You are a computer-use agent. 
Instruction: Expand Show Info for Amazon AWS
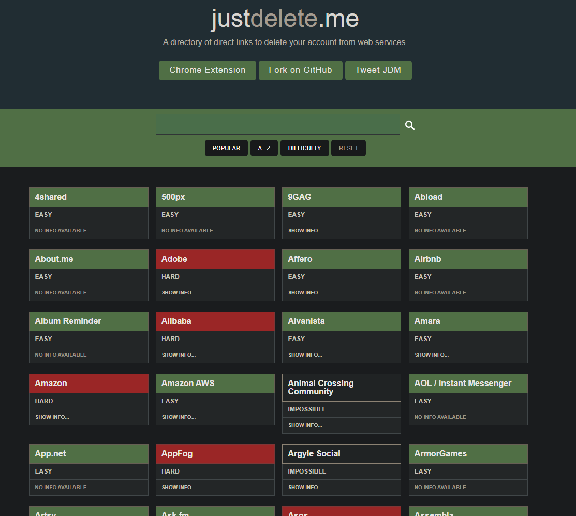tap(179, 417)
